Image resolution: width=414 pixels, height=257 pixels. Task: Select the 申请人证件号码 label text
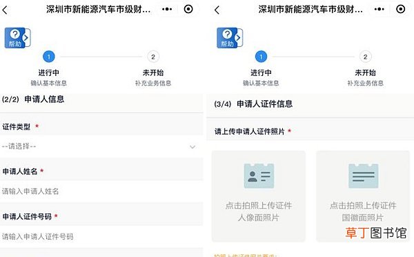coord(27,216)
